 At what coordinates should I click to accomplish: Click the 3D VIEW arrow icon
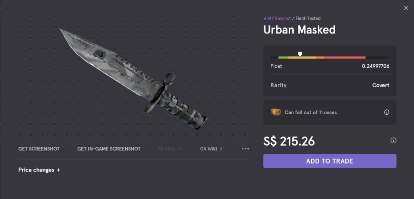180,149
